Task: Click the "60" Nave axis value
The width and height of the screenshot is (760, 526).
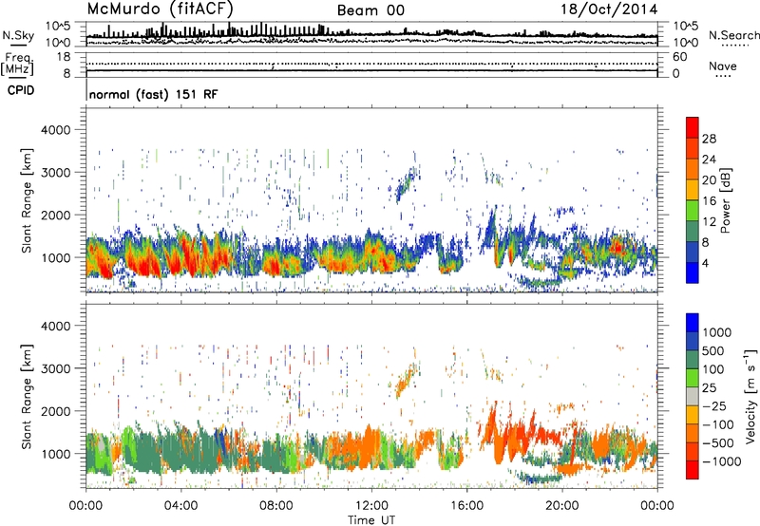Action: [x=679, y=57]
